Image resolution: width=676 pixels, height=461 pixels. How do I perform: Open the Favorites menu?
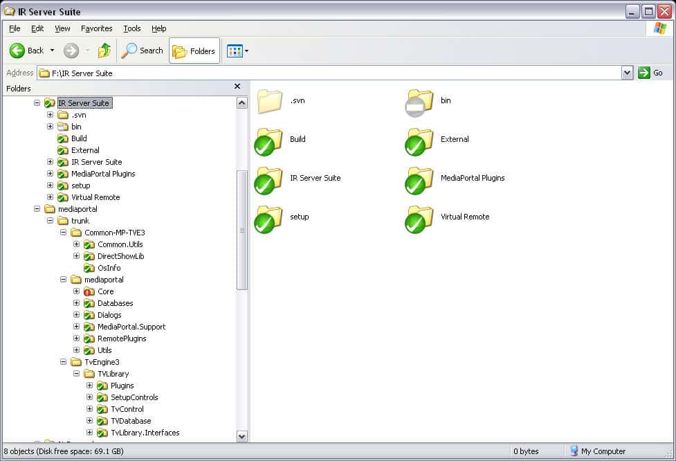(96, 28)
